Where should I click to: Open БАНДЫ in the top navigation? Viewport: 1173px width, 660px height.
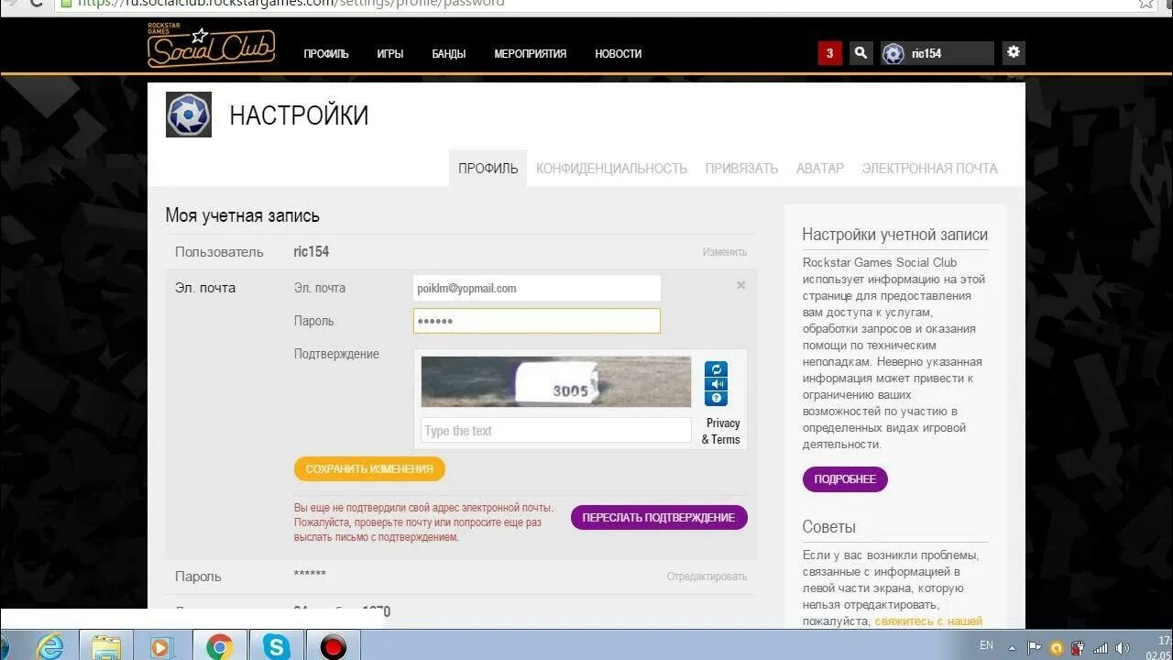pos(449,54)
